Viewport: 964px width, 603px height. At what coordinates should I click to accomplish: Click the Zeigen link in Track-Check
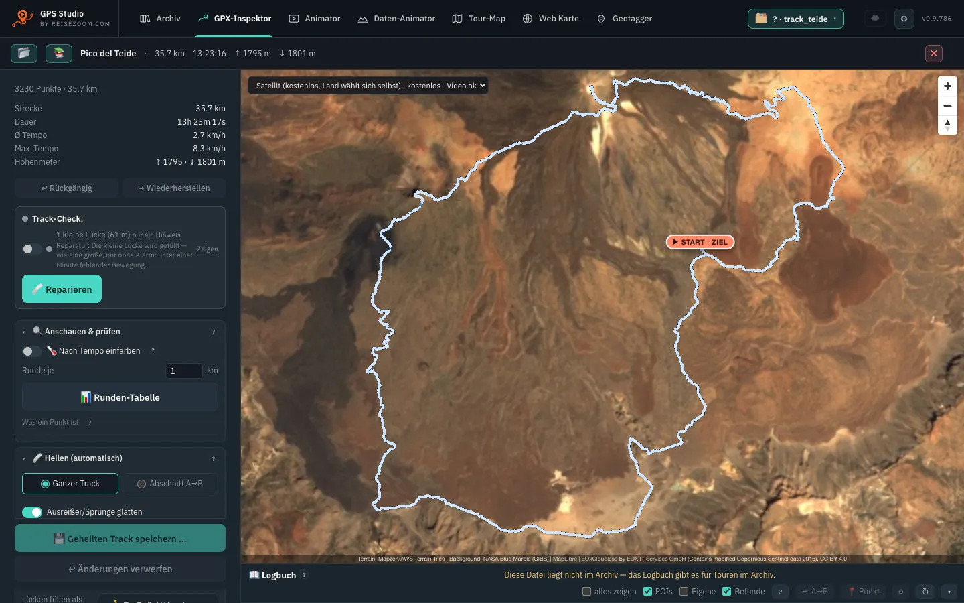(208, 249)
